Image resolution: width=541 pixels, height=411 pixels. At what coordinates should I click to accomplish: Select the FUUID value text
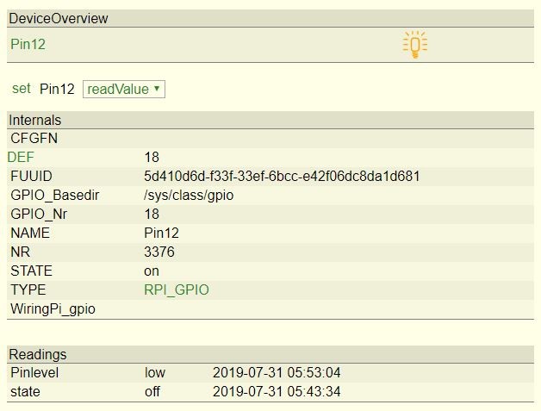(282, 176)
